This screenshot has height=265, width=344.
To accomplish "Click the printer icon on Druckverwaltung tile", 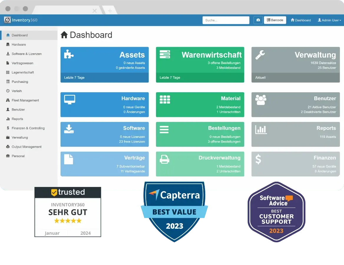I will 164,159.
